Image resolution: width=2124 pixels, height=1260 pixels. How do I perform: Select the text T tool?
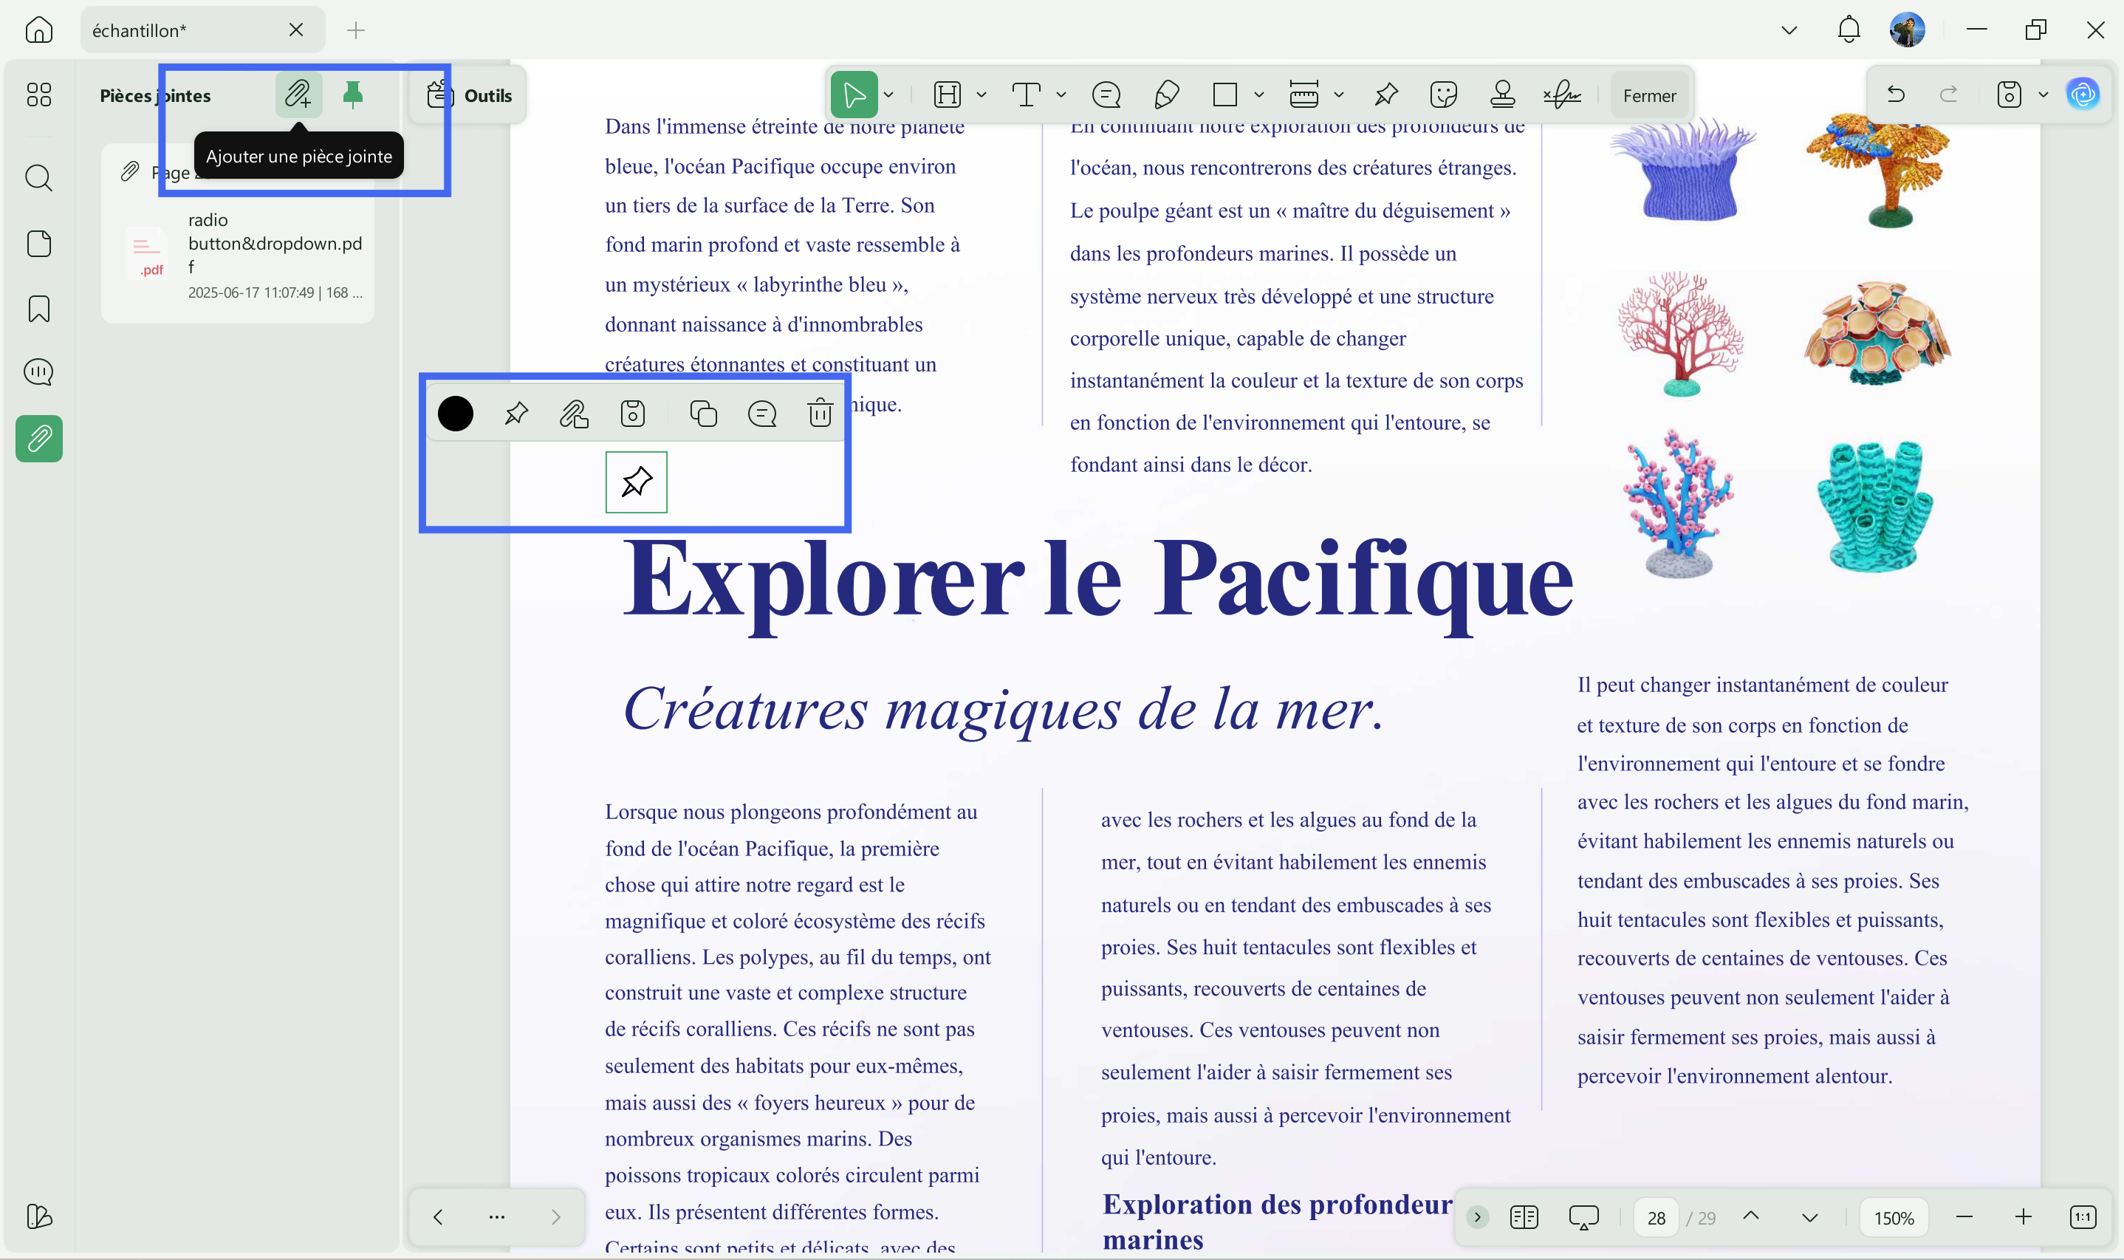[x=1027, y=95]
